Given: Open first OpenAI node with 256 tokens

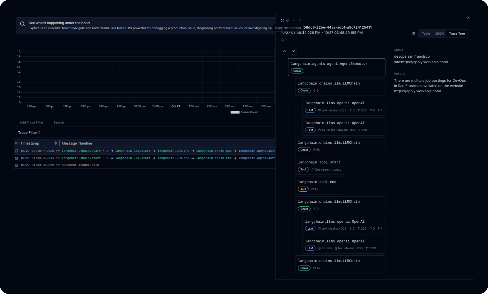Looking at the screenshot, I should click(344, 107).
